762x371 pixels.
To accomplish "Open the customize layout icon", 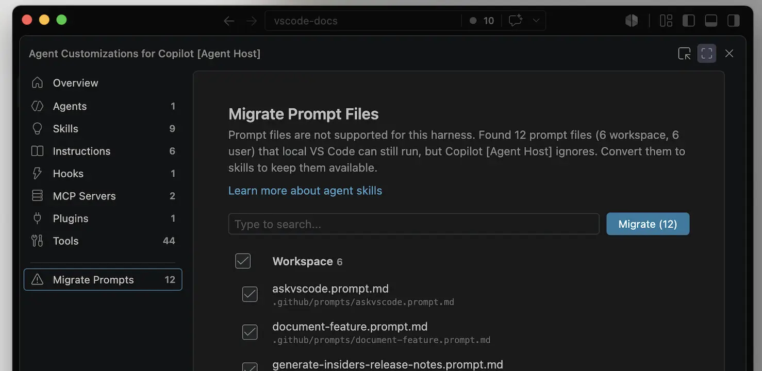I will click(x=666, y=21).
